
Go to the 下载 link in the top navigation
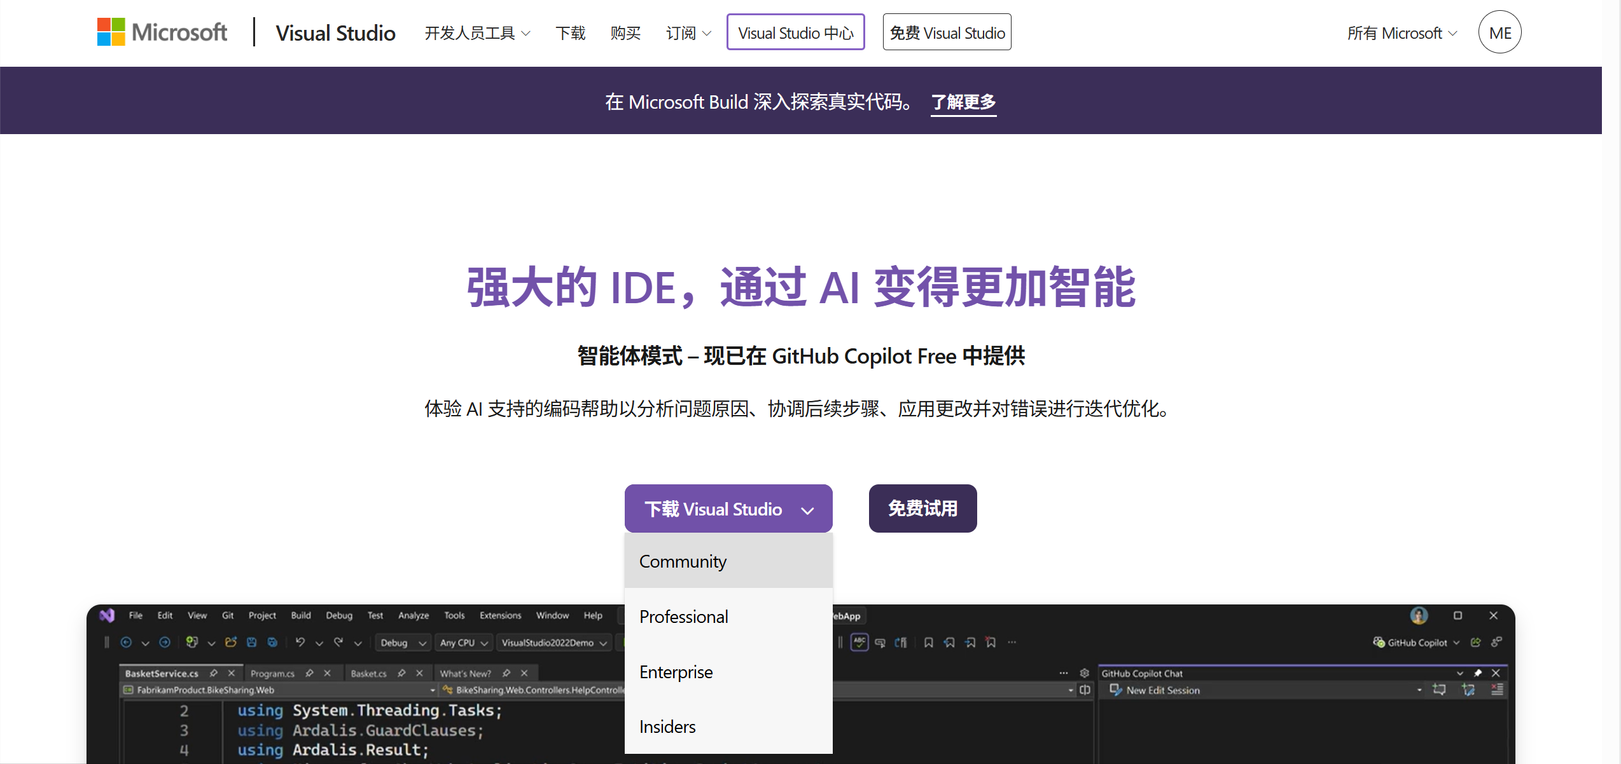(x=570, y=32)
